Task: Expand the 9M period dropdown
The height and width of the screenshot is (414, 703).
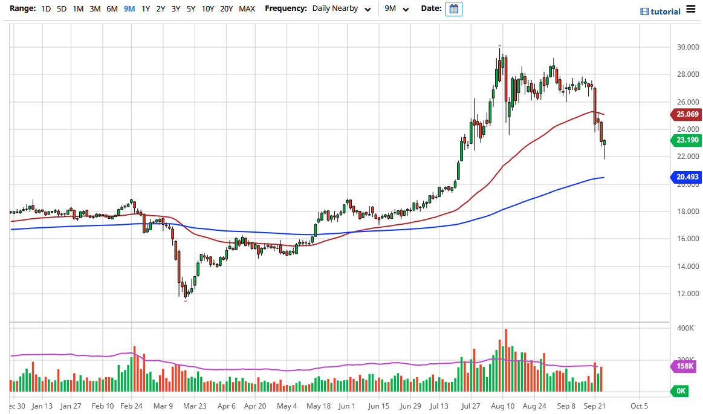Action: click(397, 9)
